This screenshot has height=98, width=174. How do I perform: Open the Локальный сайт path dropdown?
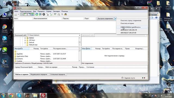click(x=79, y=35)
